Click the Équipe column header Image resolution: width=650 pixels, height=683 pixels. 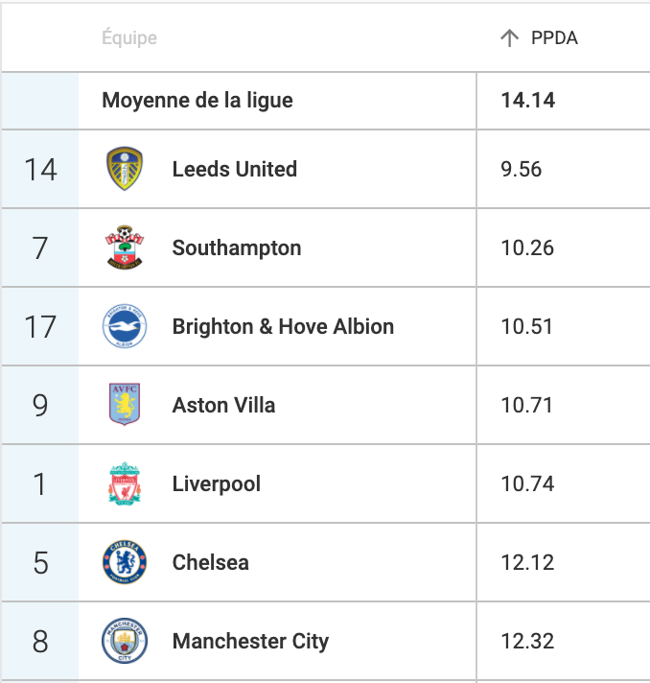(x=129, y=38)
